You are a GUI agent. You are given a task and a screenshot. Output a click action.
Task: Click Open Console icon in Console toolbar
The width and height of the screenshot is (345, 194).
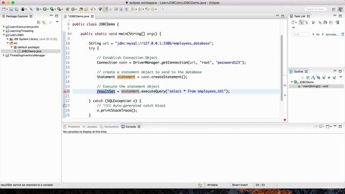tap(328, 127)
